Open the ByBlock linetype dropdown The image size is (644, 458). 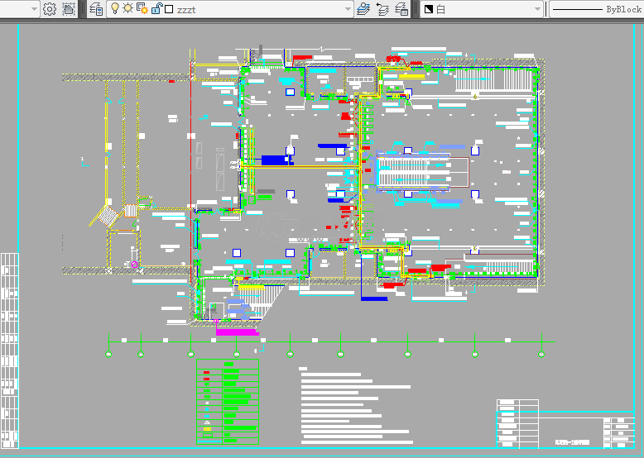[x=596, y=9]
